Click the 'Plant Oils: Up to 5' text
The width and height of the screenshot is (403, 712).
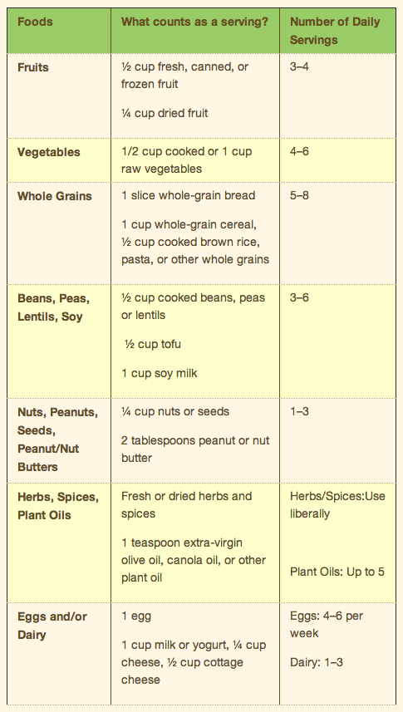337,572
